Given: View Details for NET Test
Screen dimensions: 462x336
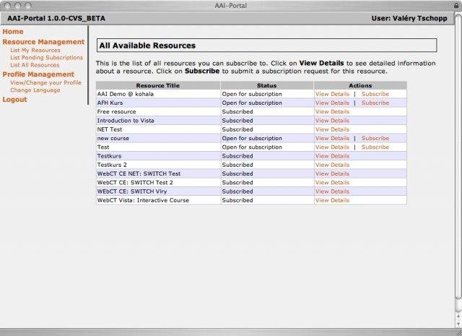Looking at the screenshot, I should coord(332,129).
